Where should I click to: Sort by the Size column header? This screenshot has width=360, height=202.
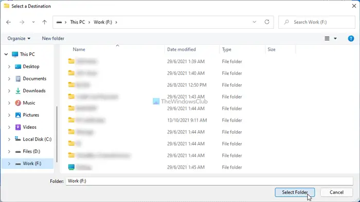point(272,49)
